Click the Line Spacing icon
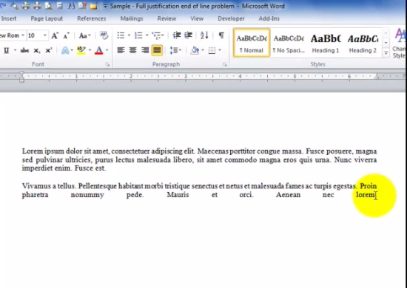407x288 pixels. click(x=173, y=50)
